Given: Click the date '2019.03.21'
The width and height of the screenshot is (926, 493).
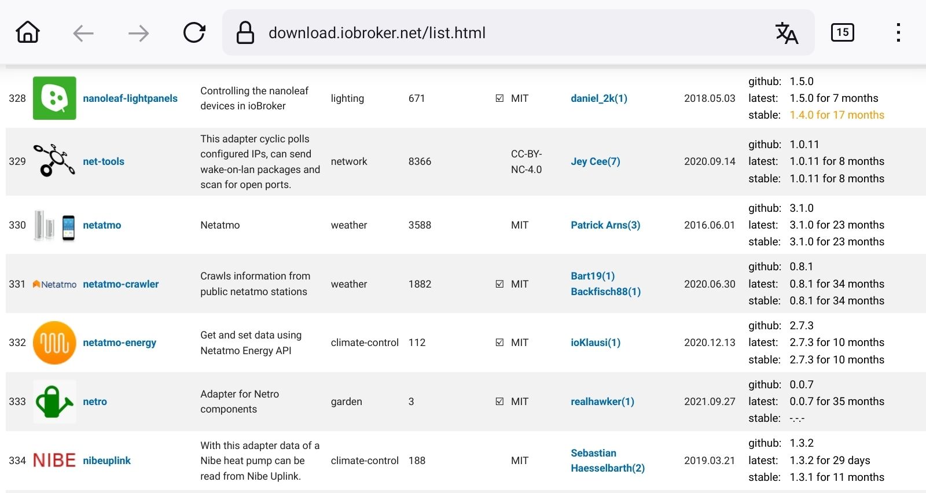Looking at the screenshot, I should coord(709,461).
